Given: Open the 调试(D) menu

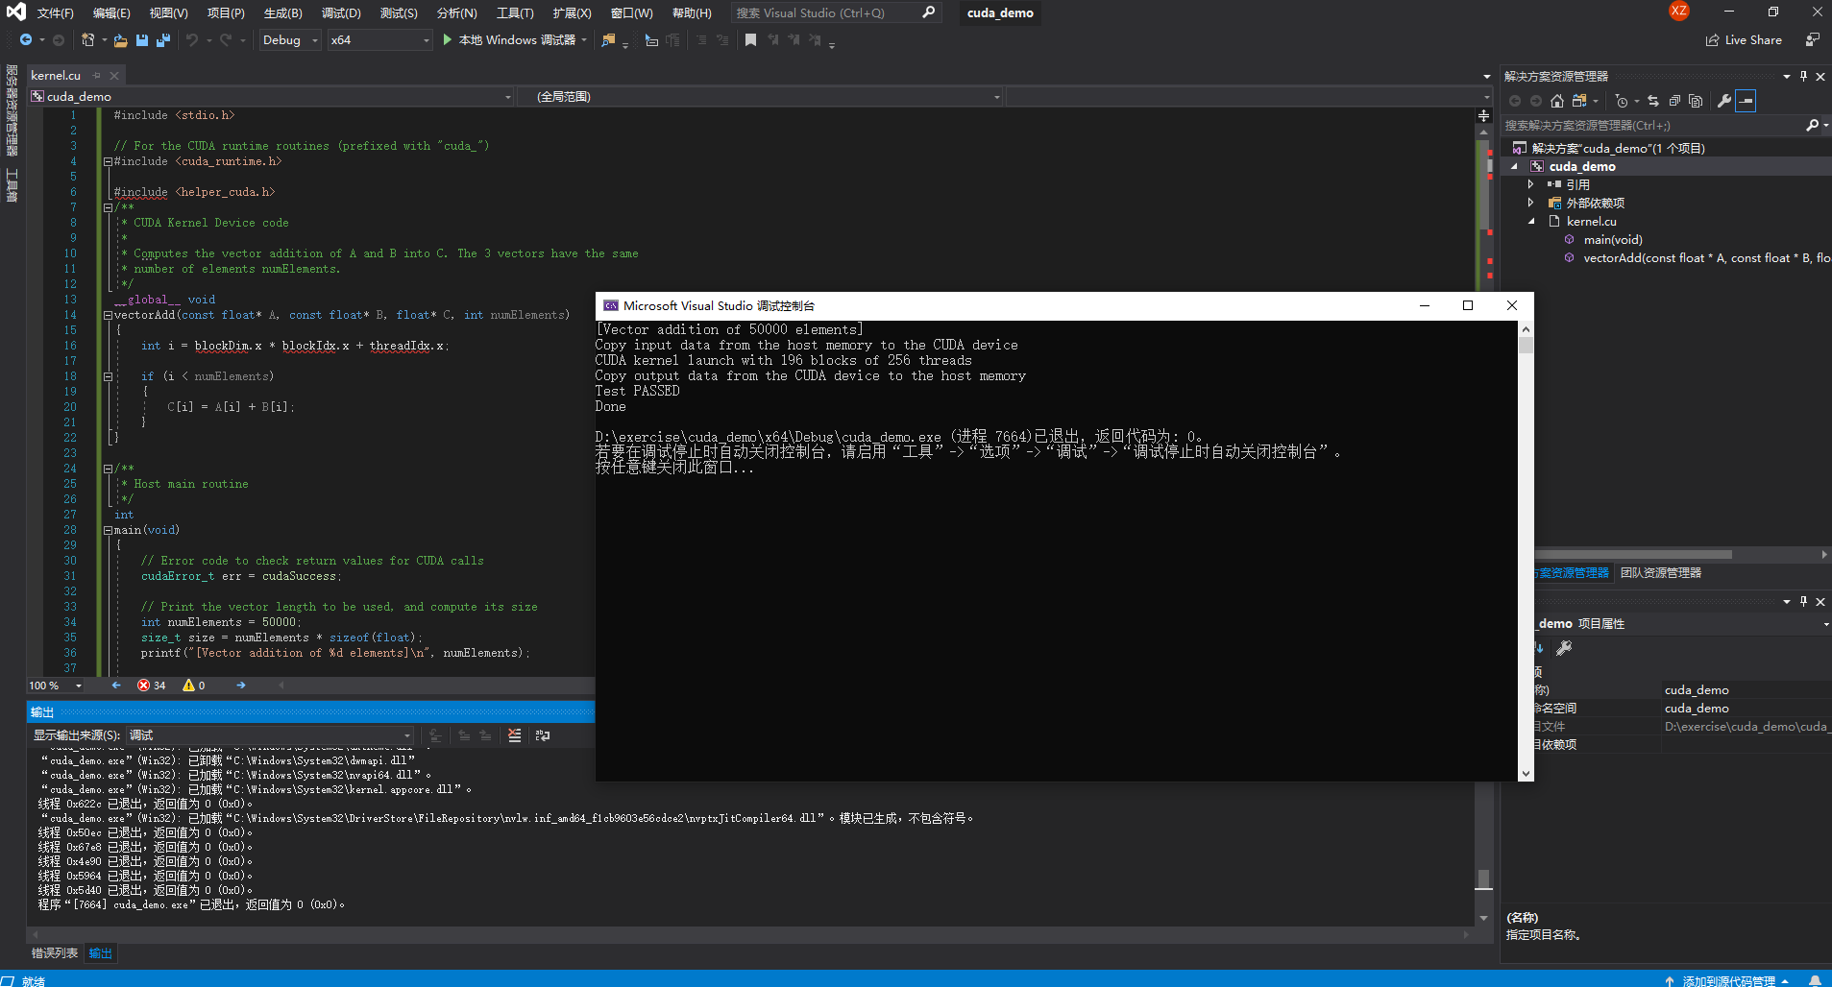Looking at the screenshot, I should tap(341, 12).
